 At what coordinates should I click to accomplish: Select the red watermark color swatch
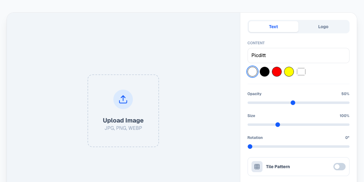coord(277,72)
